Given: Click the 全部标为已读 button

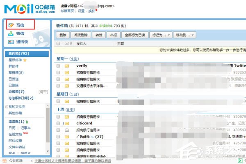Looking at the screenshot, I should click(134, 35).
